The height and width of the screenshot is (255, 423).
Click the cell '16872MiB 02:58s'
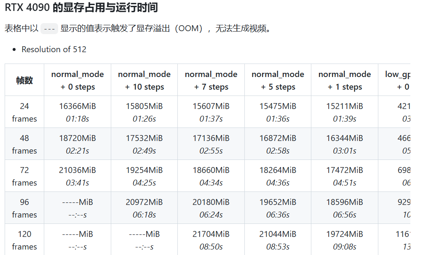pyautogui.click(x=278, y=144)
